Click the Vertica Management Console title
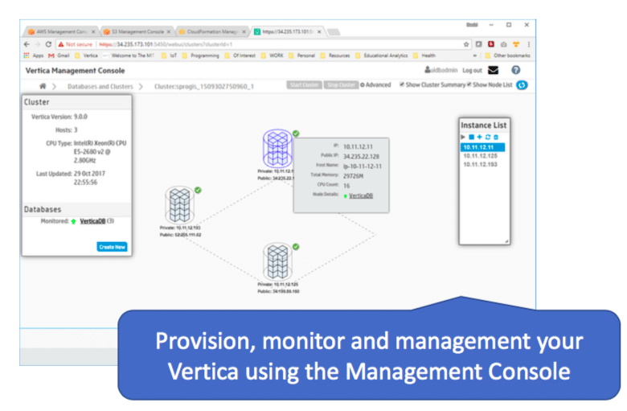This screenshot has width=627, height=411. (x=76, y=71)
